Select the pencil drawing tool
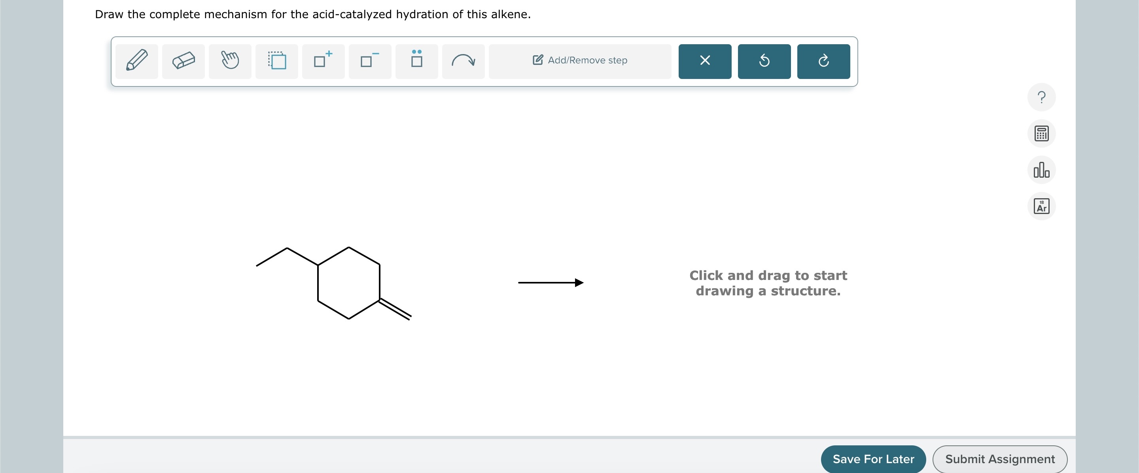 [x=136, y=61]
